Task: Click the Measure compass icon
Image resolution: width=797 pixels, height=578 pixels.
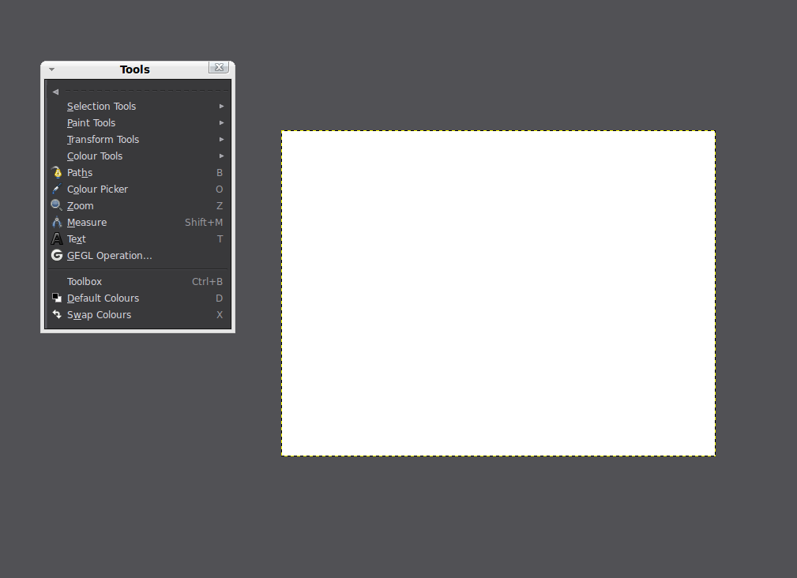Action: (56, 223)
